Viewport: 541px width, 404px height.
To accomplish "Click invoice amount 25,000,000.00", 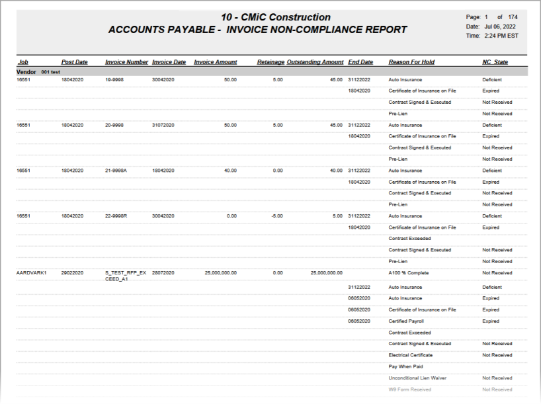I will pos(221,273).
